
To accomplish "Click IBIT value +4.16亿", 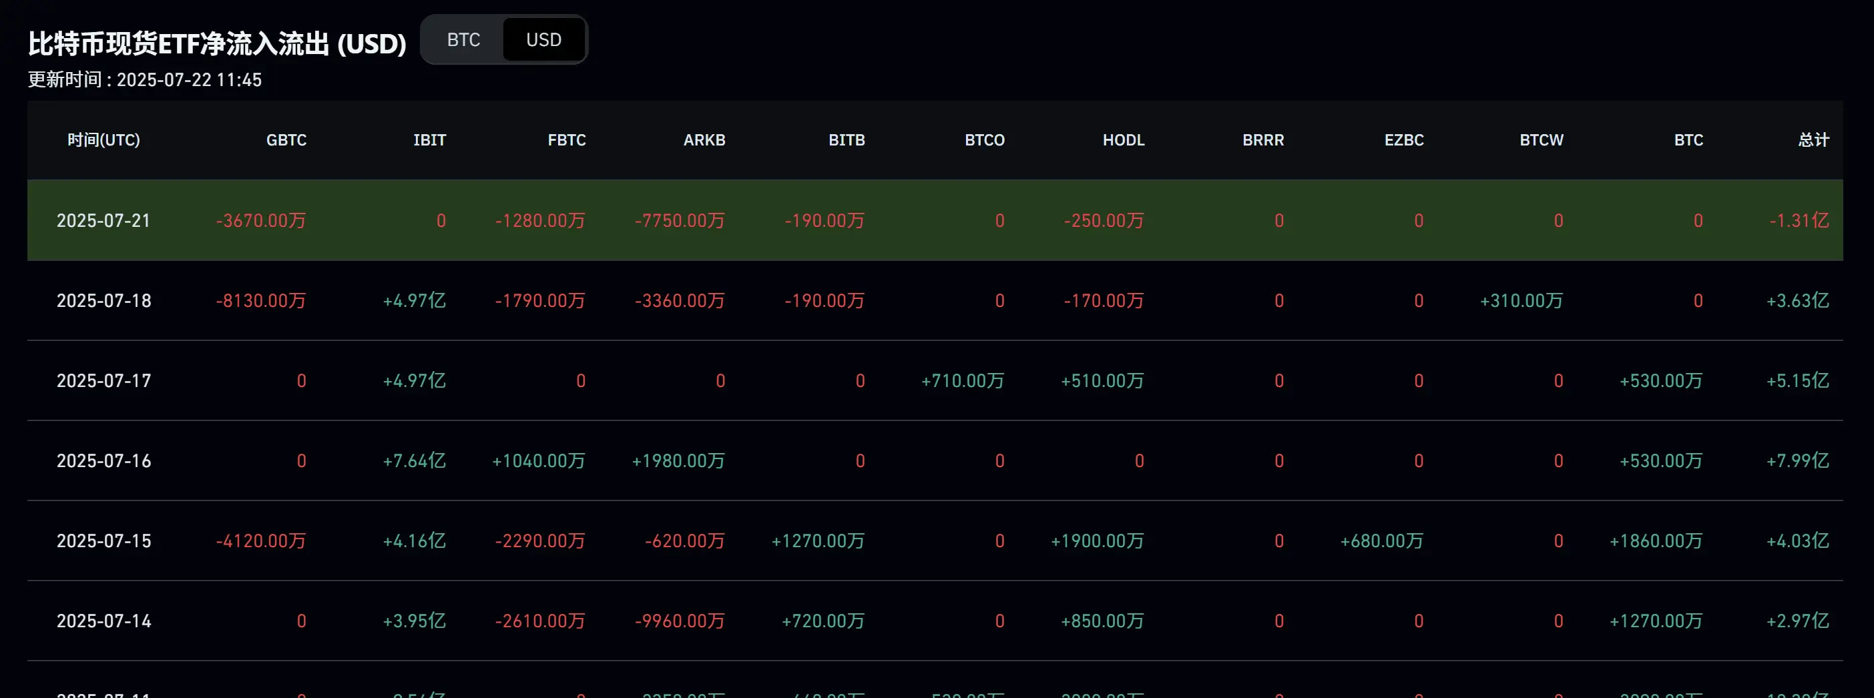I will 415,541.
